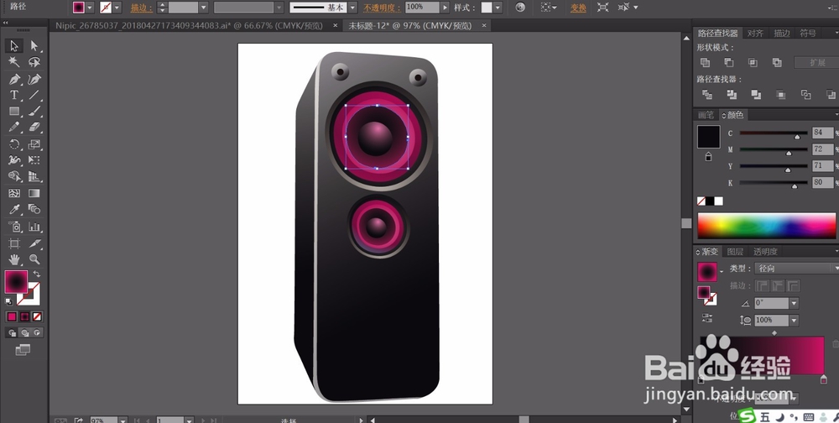Viewport: 839px width, 423px height.
Task: Select the Pen tool
Action: click(14, 79)
